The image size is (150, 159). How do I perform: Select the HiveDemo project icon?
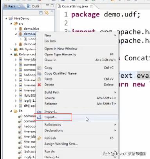tap(11, 18)
